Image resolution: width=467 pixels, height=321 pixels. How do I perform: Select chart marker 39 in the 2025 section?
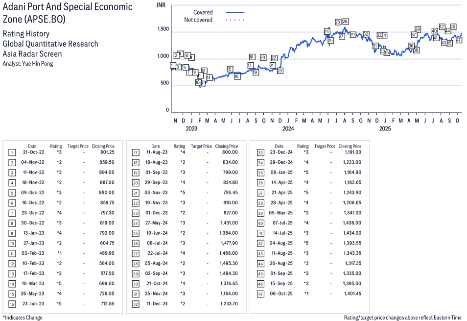coord(418,29)
